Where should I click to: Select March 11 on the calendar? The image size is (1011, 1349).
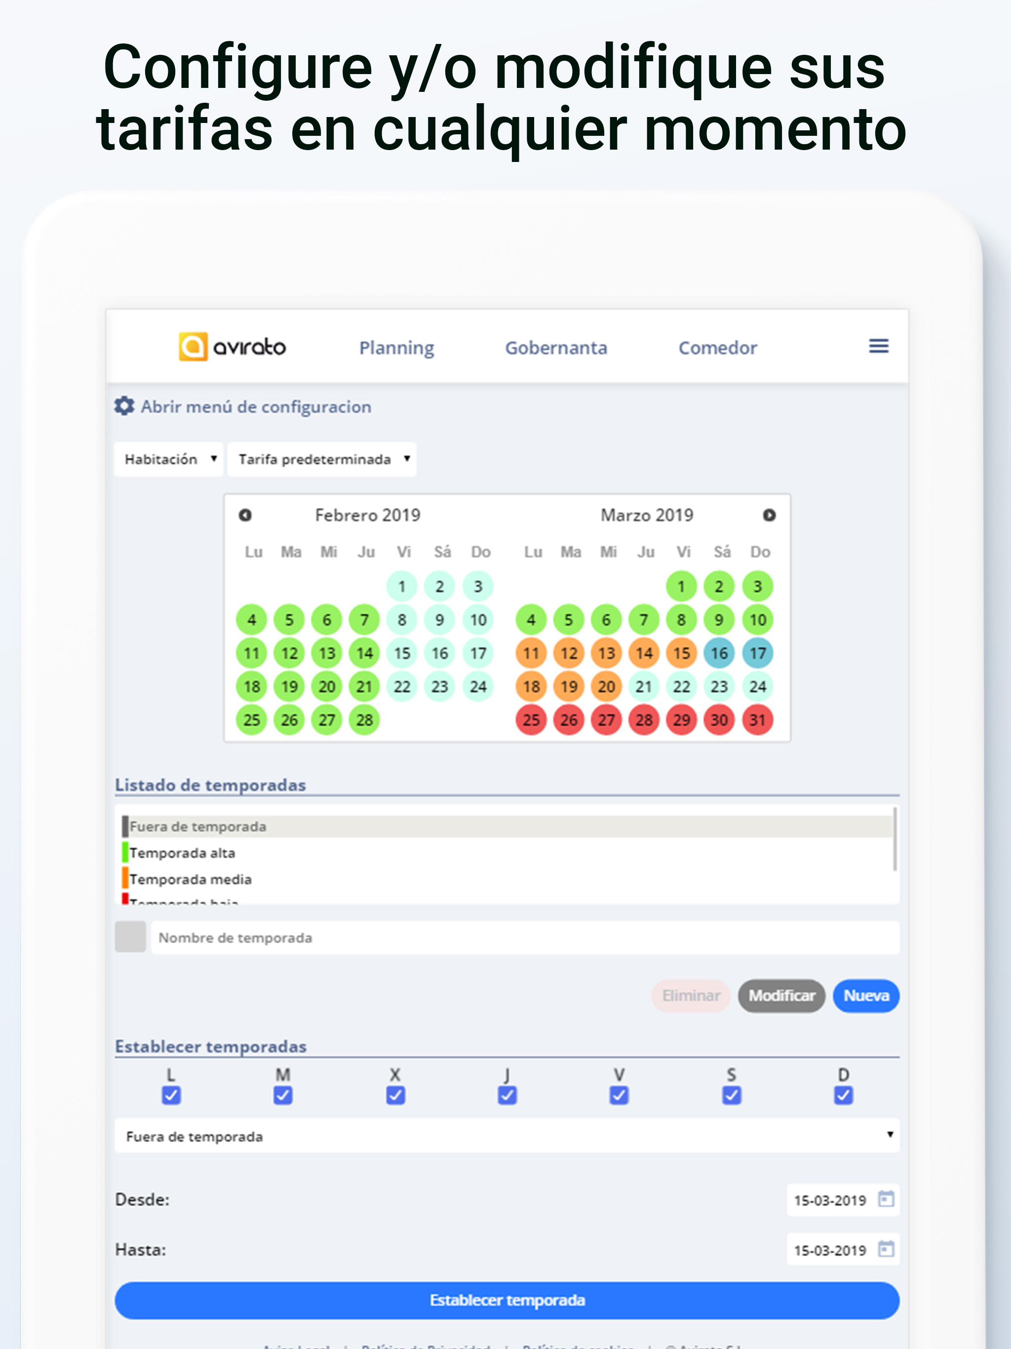click(531, 653)
